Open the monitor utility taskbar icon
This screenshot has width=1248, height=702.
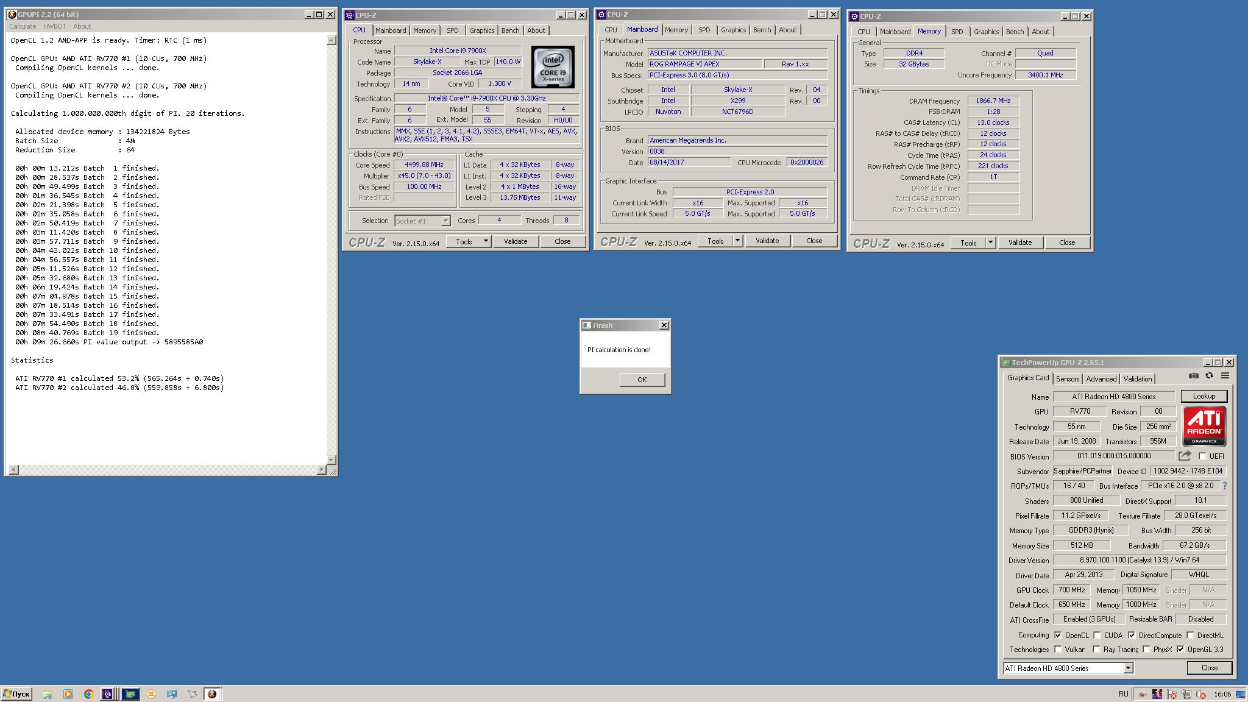point(172,694)
